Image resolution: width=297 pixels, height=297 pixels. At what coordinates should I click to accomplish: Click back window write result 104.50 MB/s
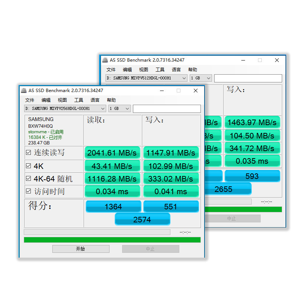click(252, 136)
